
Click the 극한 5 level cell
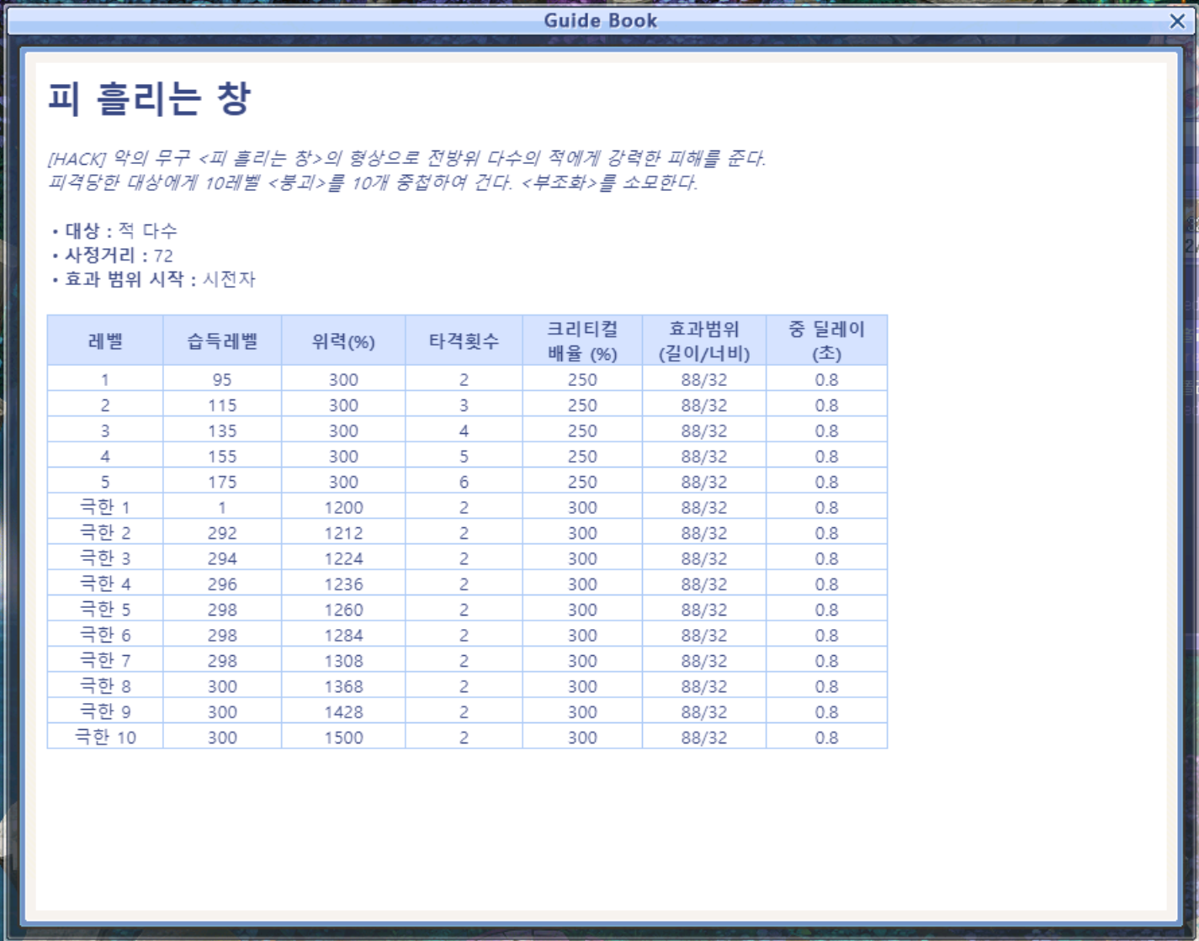[x=105, y=610]
